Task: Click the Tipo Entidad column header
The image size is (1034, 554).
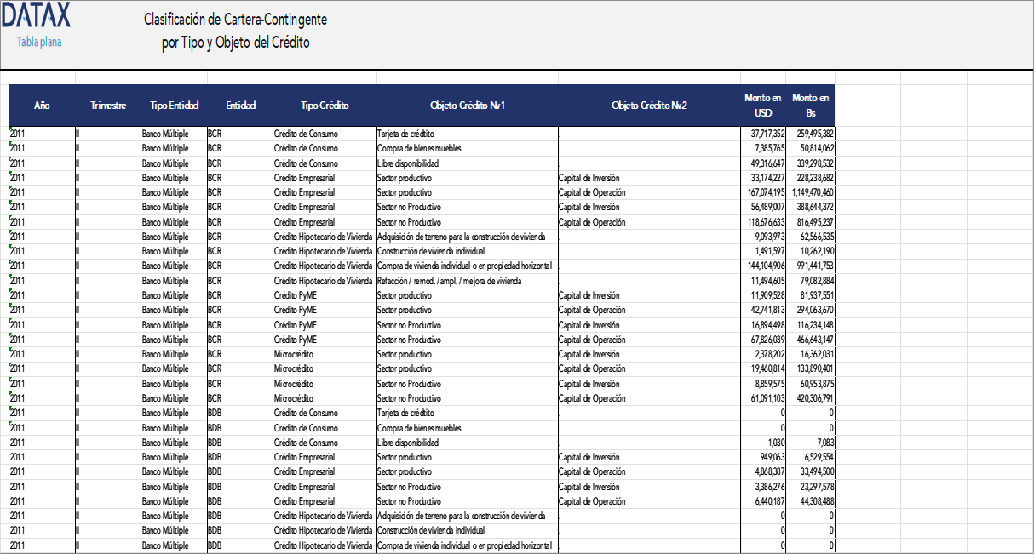Action: (173, 106)
